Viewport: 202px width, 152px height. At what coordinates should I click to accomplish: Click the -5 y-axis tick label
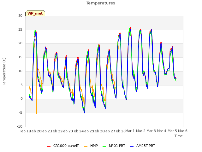click(21, 113)
